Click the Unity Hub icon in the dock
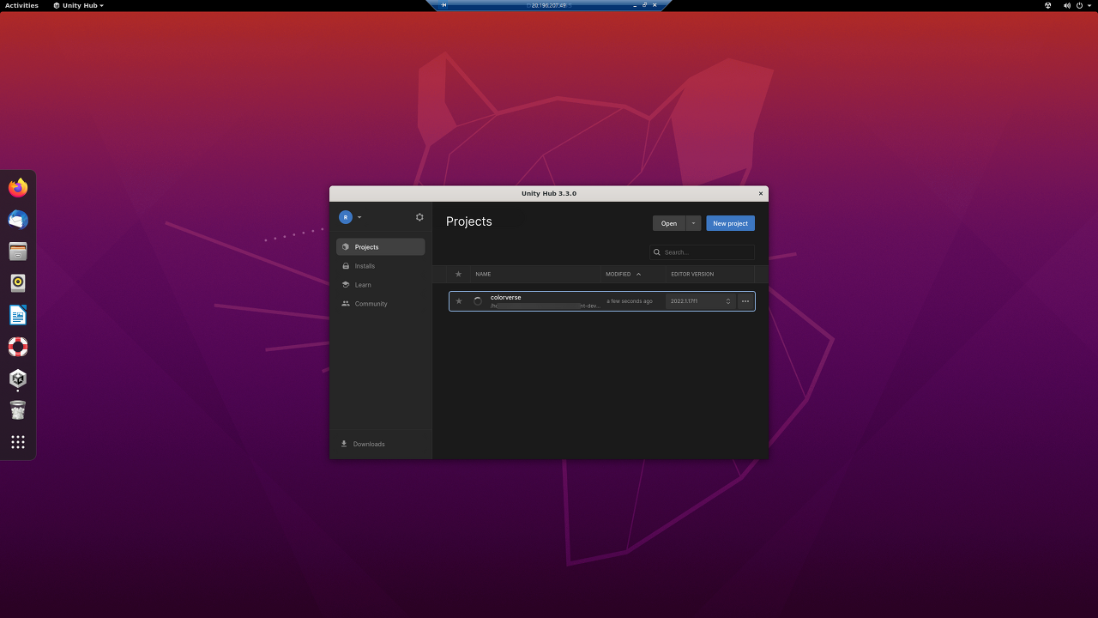 pyautogui.click(x=18, y=379)
